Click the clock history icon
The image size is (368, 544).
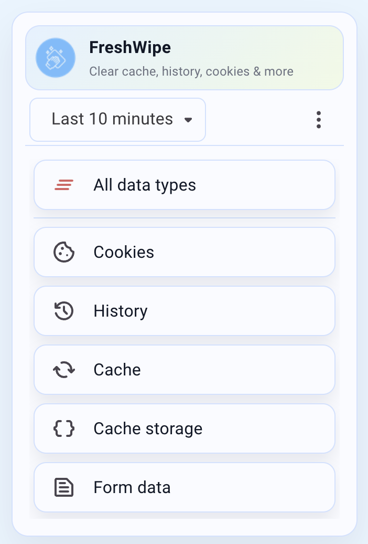63,311
